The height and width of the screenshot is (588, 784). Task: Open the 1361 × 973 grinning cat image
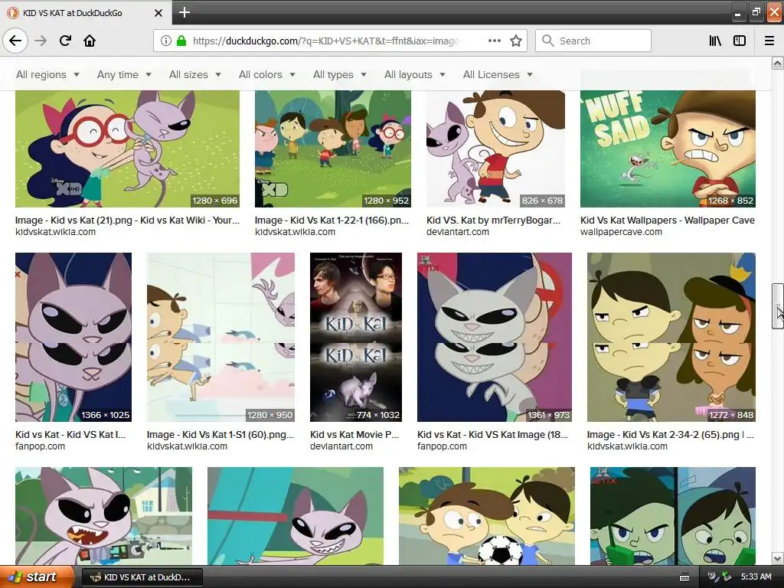(495, 337)
